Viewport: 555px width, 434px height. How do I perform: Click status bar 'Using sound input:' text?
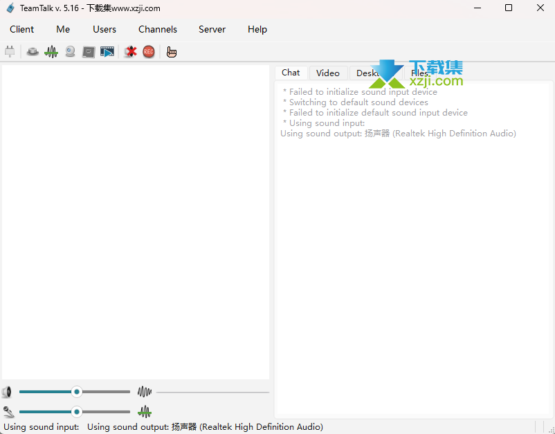point(42,427)
